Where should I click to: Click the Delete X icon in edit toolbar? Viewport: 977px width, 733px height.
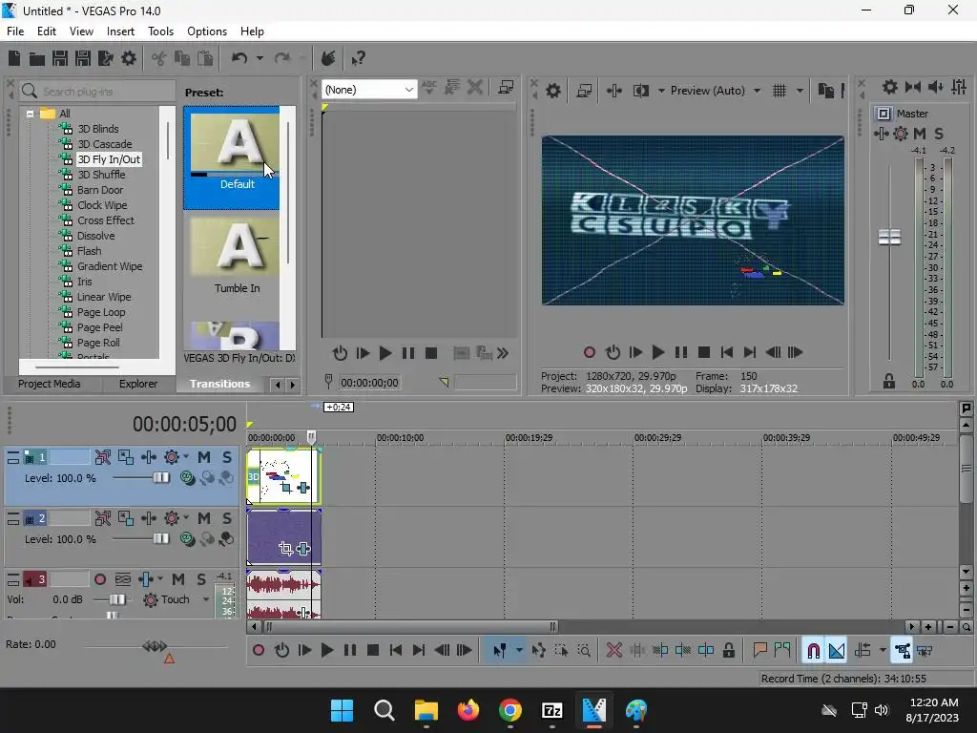tap(613, 651)
